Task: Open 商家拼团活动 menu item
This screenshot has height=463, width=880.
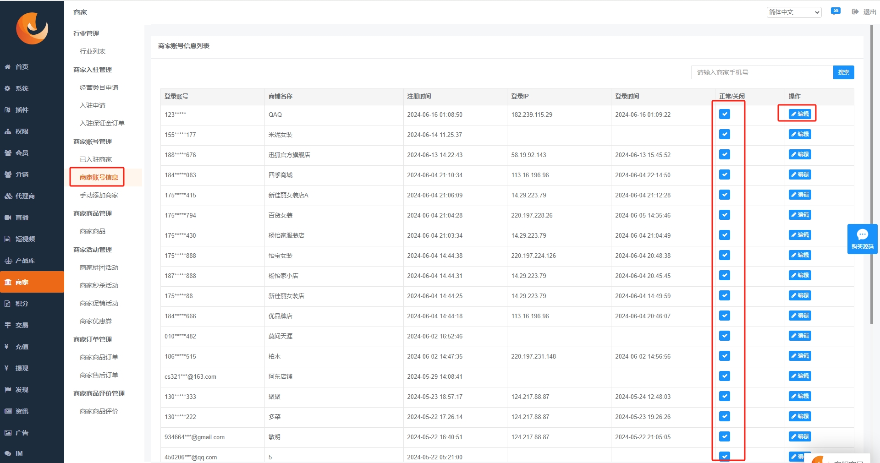Action: (99, 267)
